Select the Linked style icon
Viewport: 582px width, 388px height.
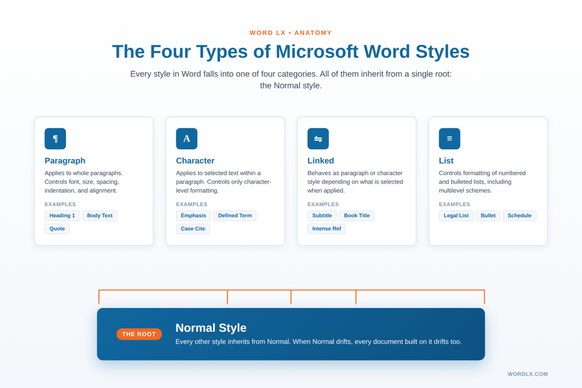point(318,138)
